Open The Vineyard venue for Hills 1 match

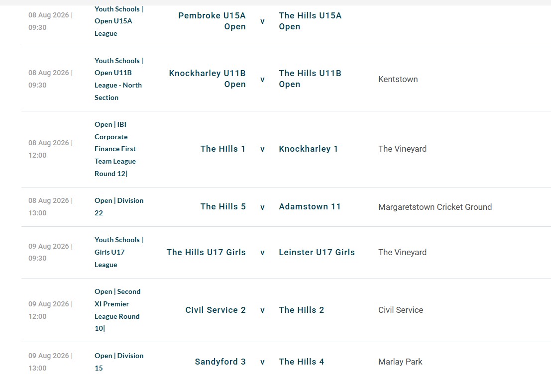(402, 149)
